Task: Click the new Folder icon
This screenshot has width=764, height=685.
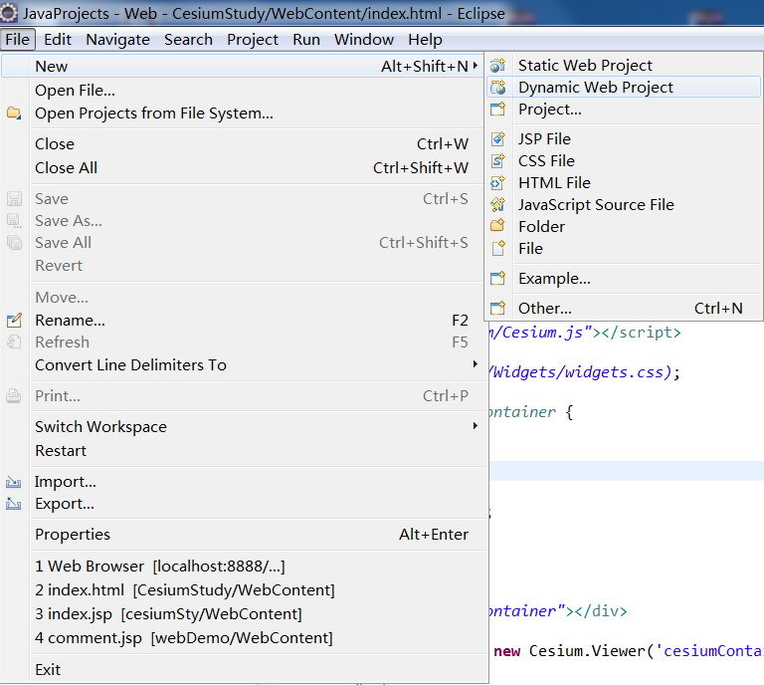Action: click(x=497, y=226)
